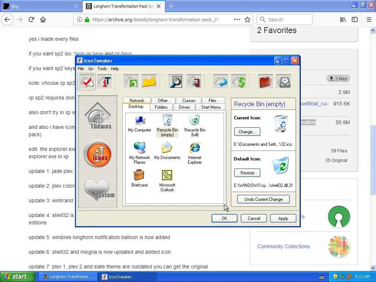Open the Windows start menu
This screenshot has height=282, width=376.
pyautogui.click(x=18, y=276)
